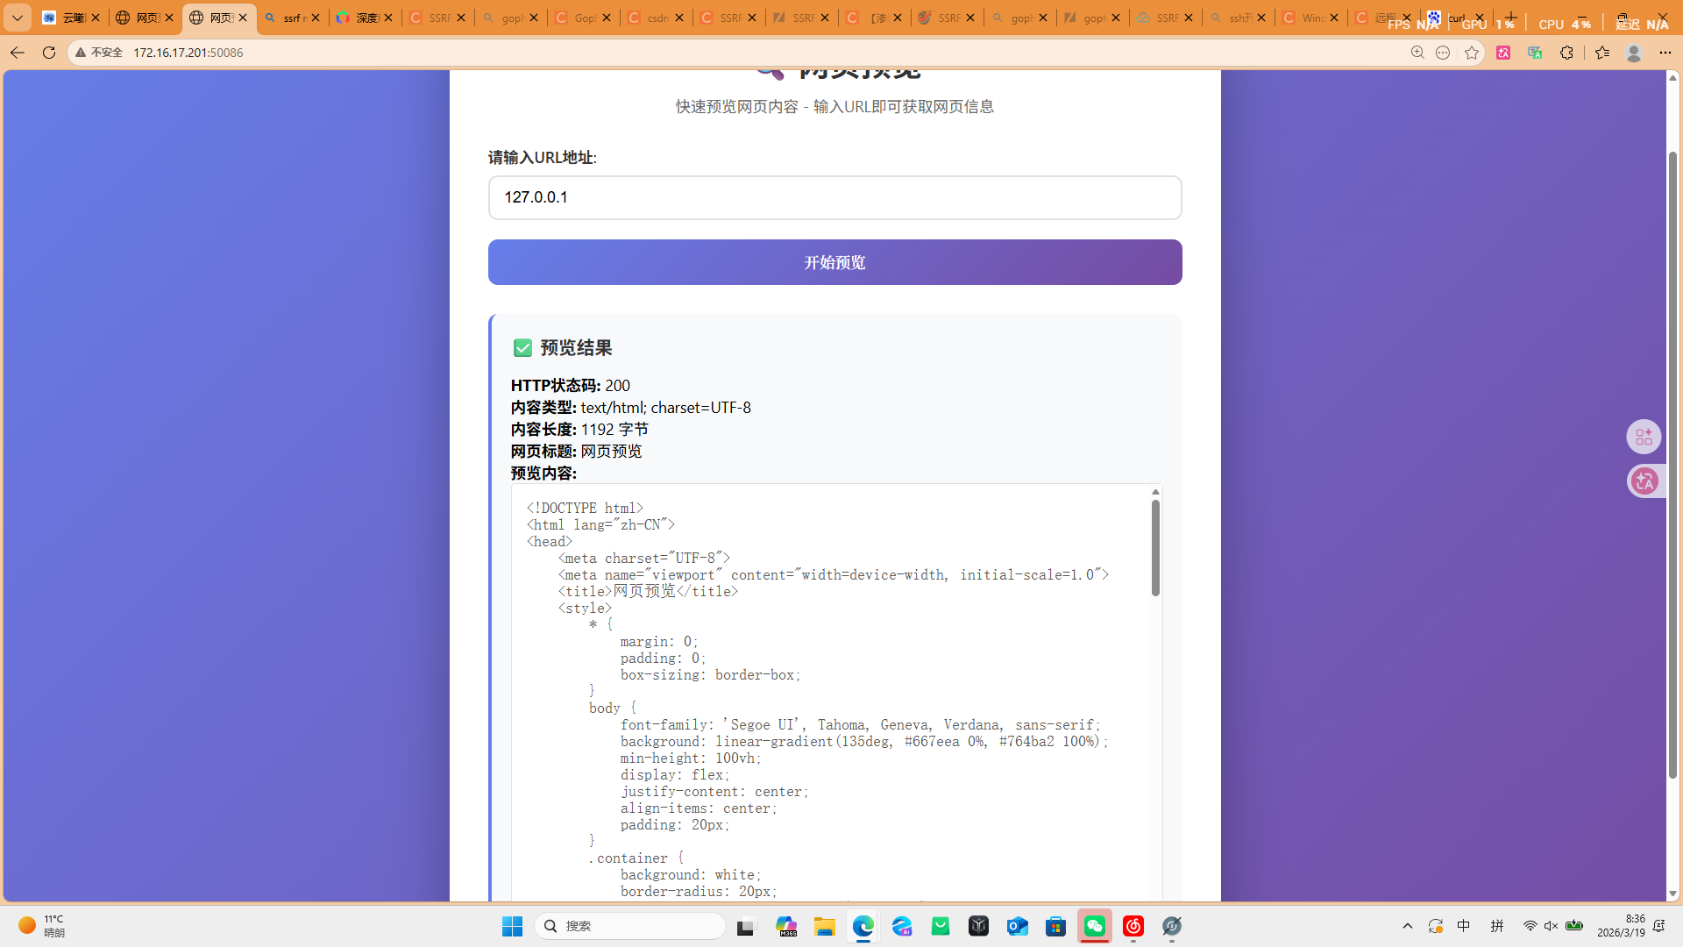Click the 开始预览 button
The width and height of the screenshot is (1683, 947).
tap(834, 262)
